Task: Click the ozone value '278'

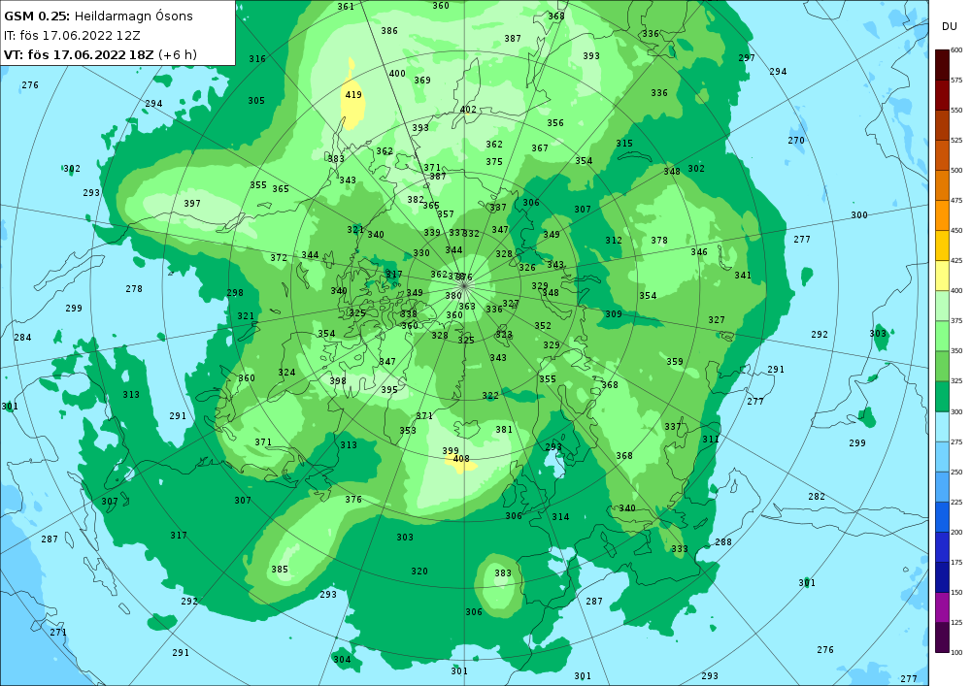Action: pyautogui.click(x=134, y=288)
